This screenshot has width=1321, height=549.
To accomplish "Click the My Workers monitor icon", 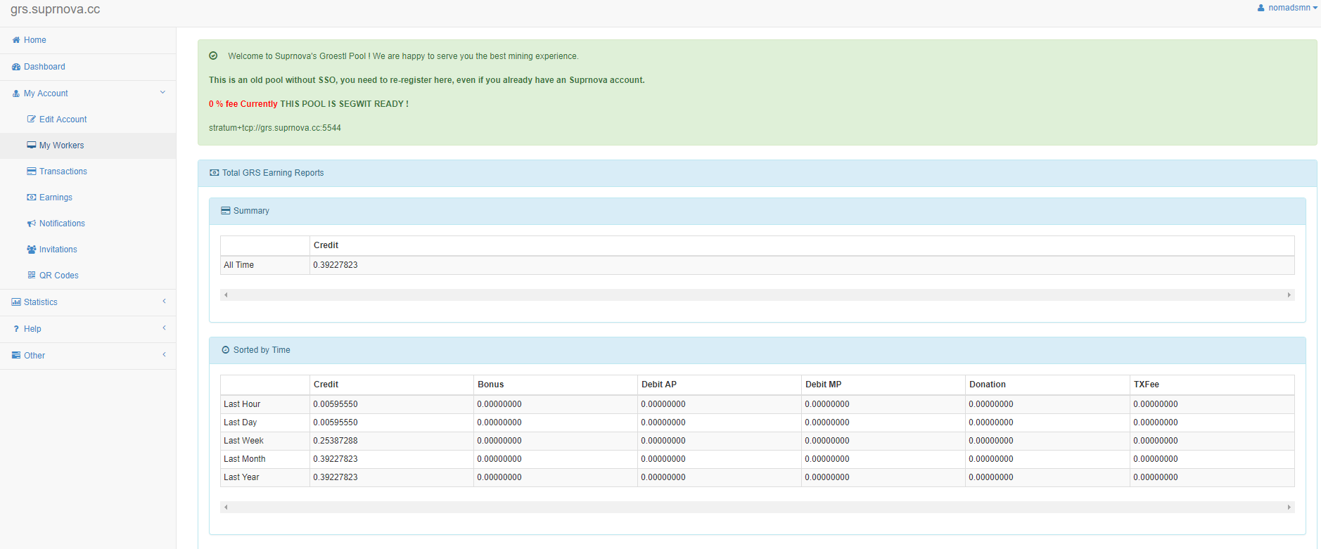I will point(31,146).
